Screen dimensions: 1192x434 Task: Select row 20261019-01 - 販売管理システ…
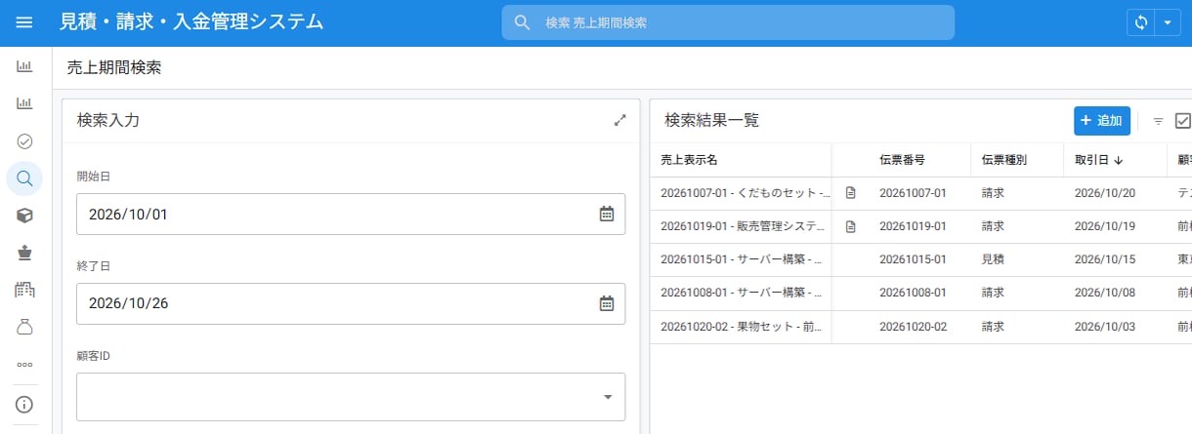click(920, 226)
